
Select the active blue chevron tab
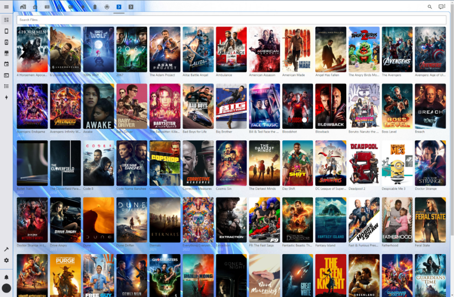[119, 7]
